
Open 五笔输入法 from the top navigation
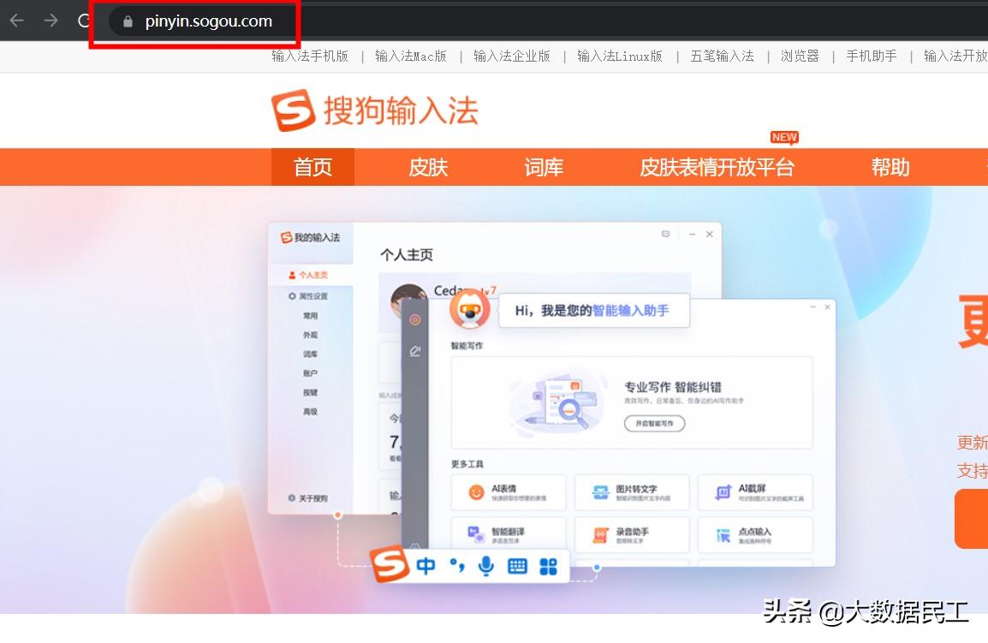(x=722, y=56)
